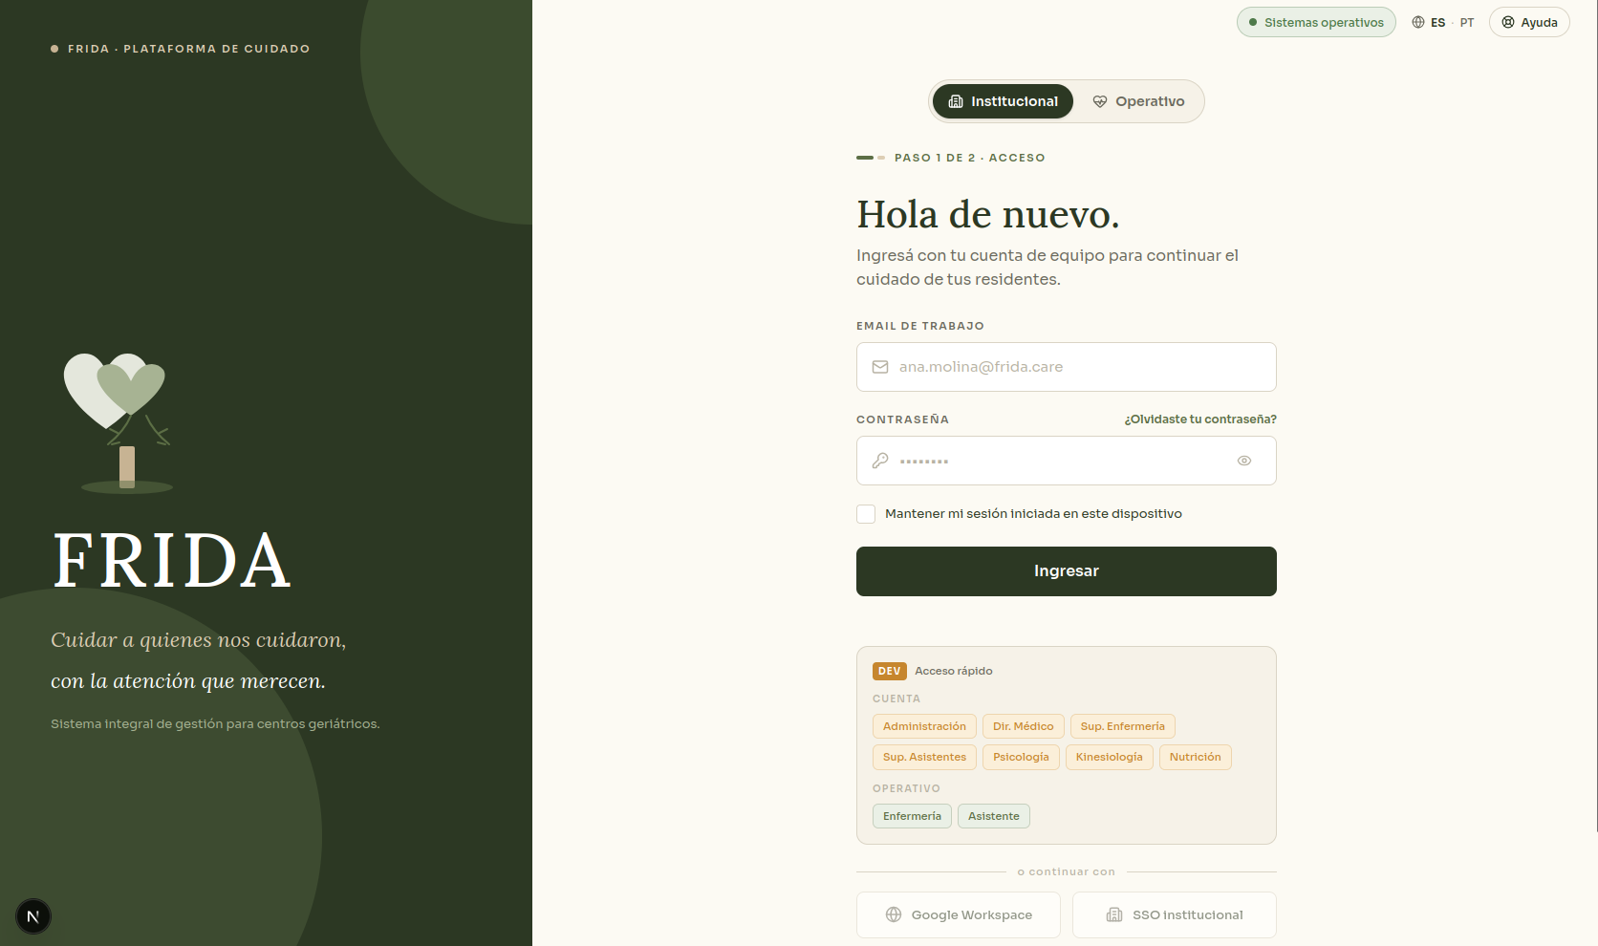Focus the work email input field
This screenshot has width=1598, height=946.
click(1067, 367)
